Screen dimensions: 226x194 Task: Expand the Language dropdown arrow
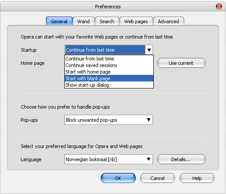(x=149, y=159)
